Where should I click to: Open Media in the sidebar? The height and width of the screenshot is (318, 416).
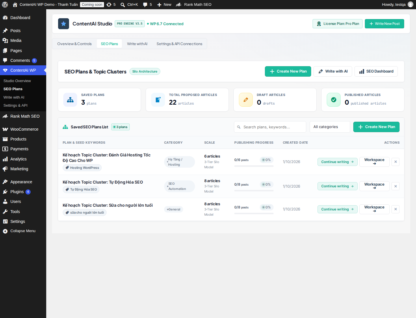coord(23,40)
